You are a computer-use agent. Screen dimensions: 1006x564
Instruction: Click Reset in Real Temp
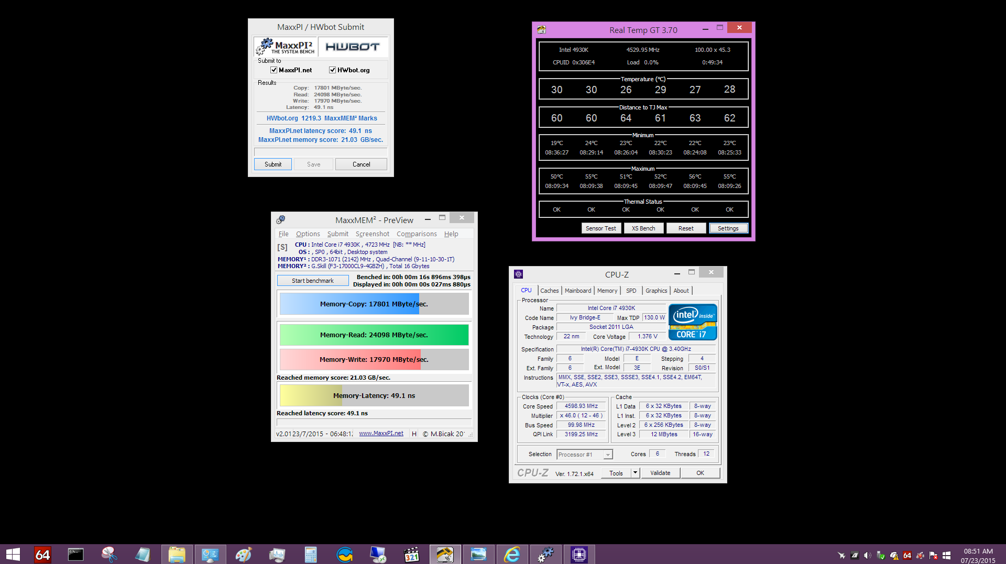pyautogui.click(x=686, y=228)
